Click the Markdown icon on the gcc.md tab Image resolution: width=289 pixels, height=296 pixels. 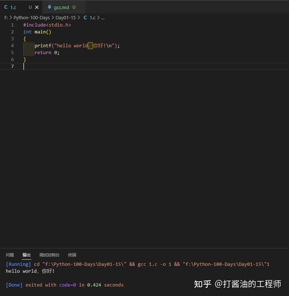49,7
